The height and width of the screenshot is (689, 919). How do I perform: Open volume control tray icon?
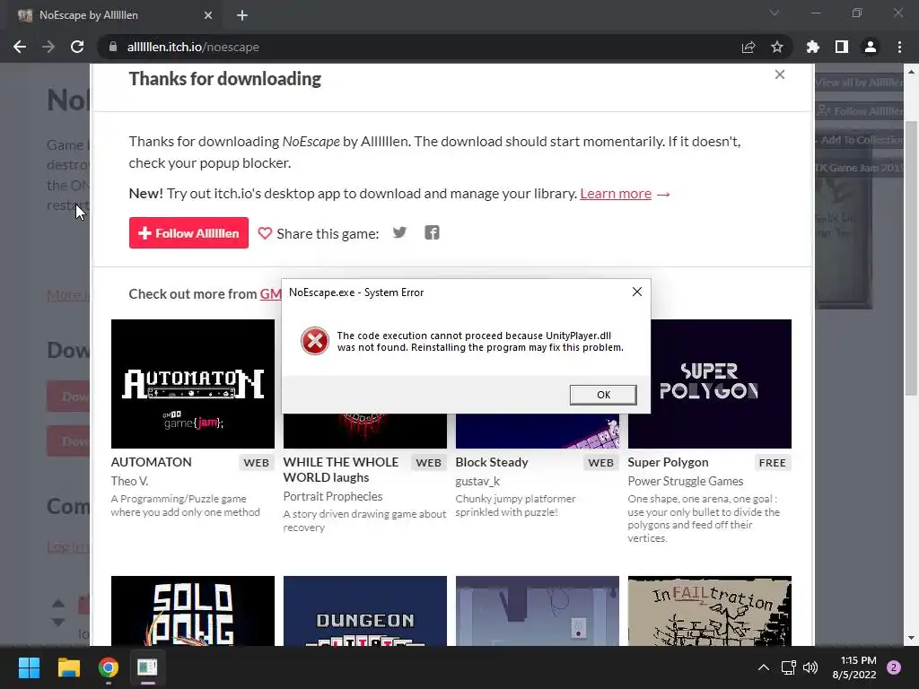810,667
